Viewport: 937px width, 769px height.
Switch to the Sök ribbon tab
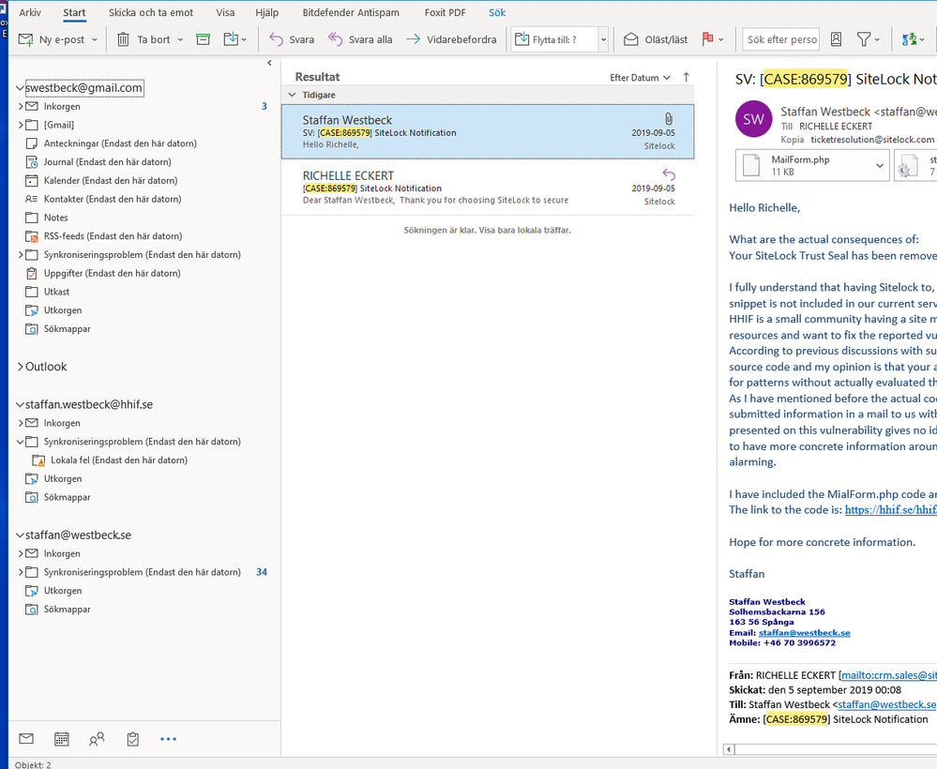pyautogui.click(x=497, y=12)
